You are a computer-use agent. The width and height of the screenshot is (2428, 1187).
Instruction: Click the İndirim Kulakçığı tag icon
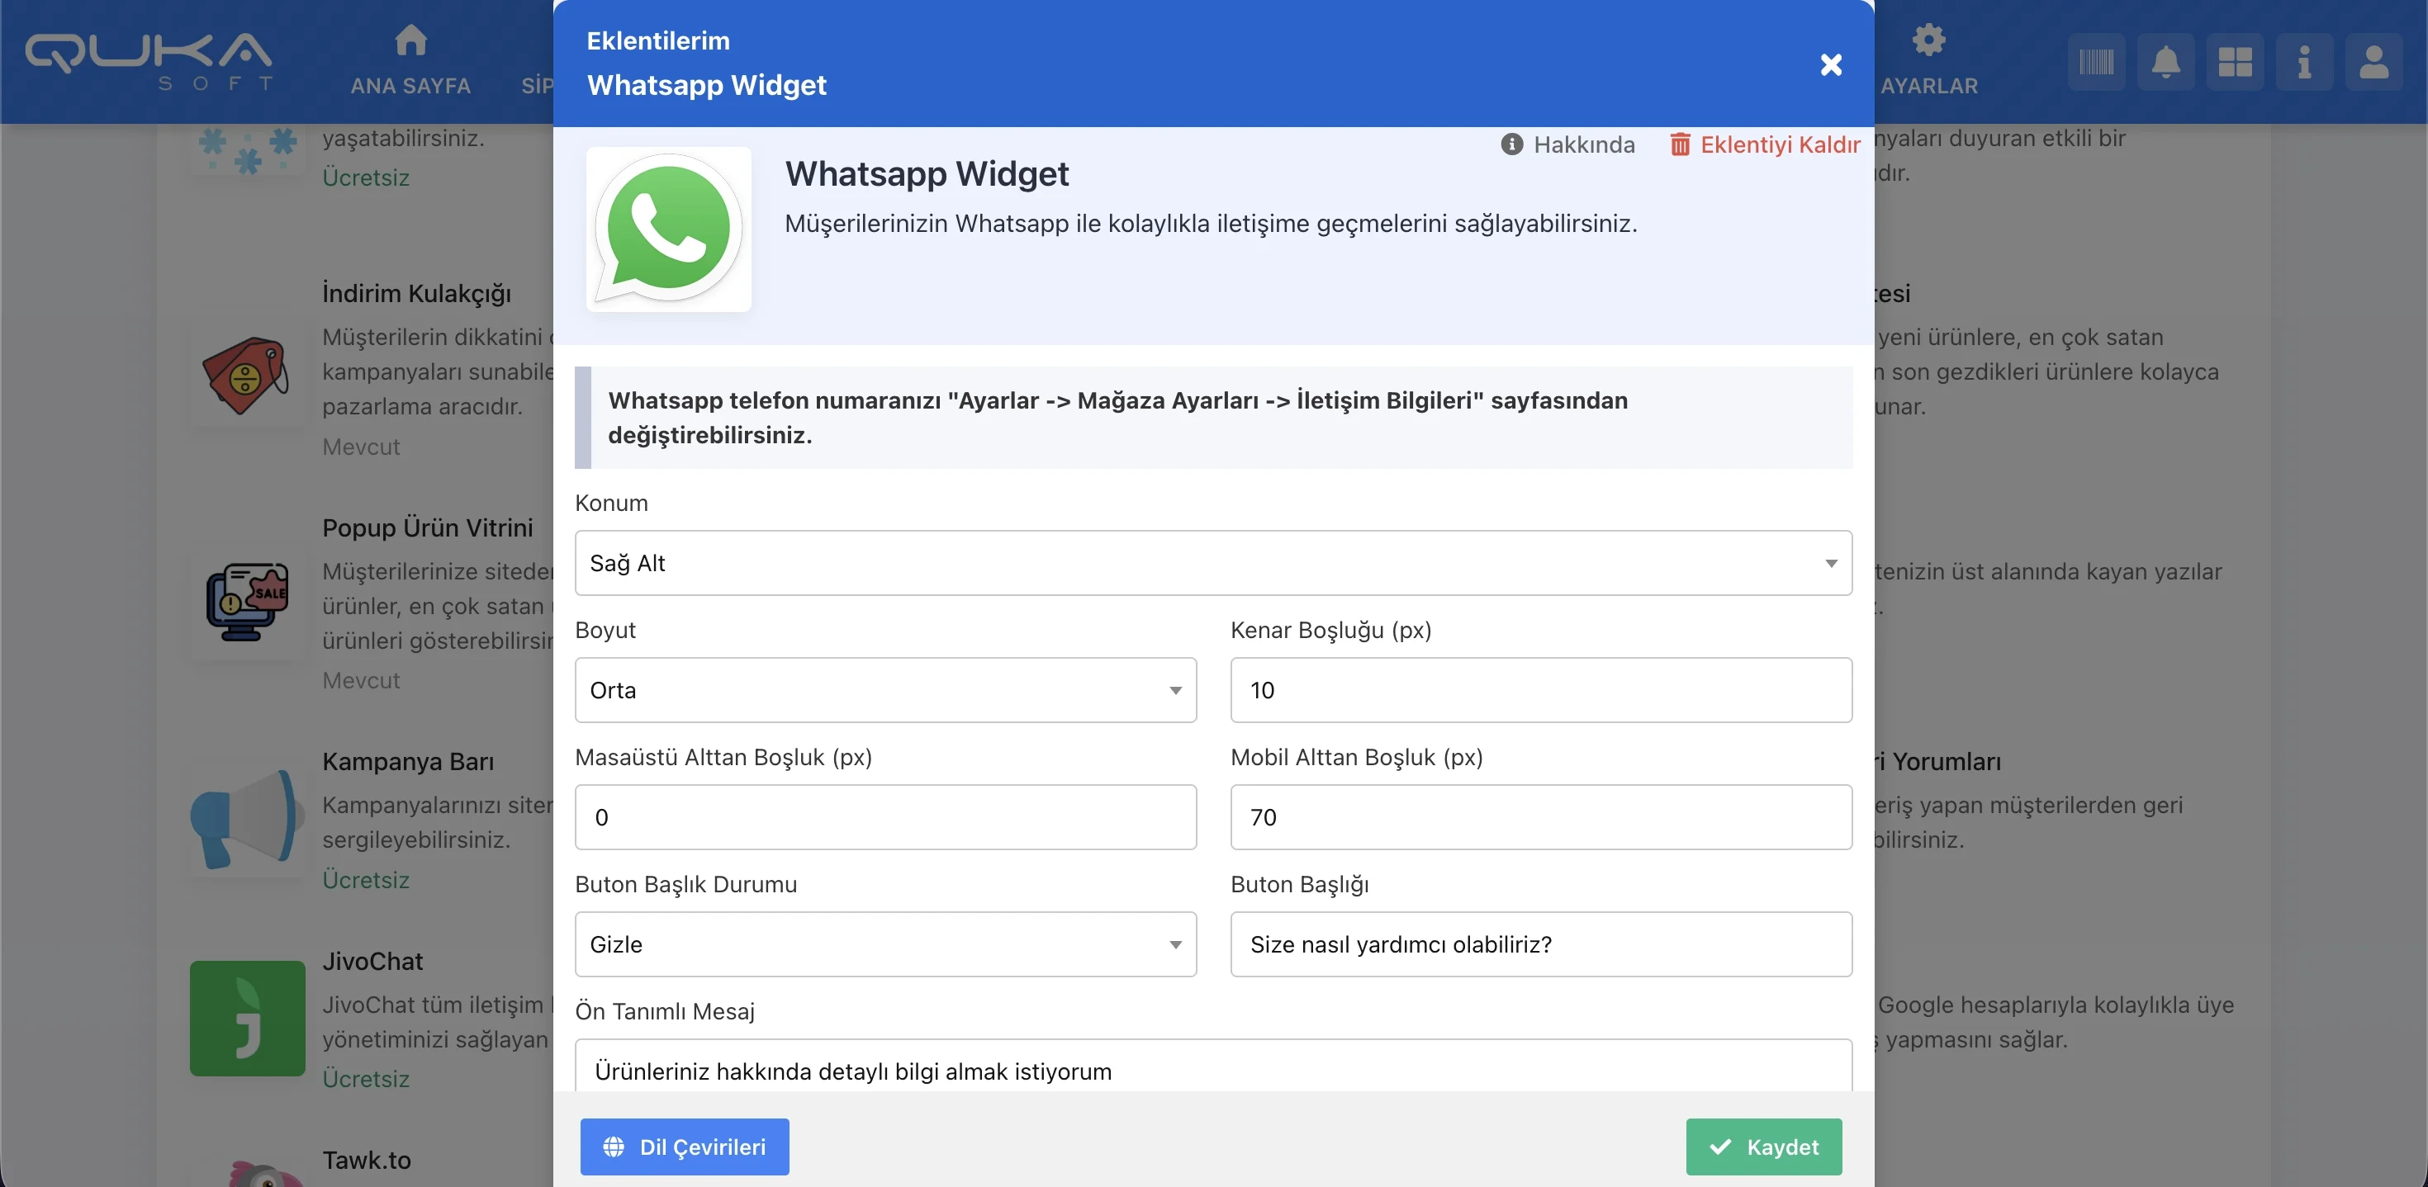[x=247, y=374]
